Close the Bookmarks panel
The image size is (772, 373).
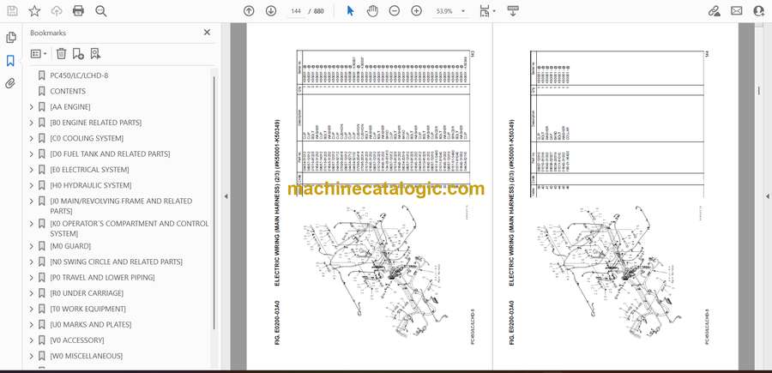207,33
